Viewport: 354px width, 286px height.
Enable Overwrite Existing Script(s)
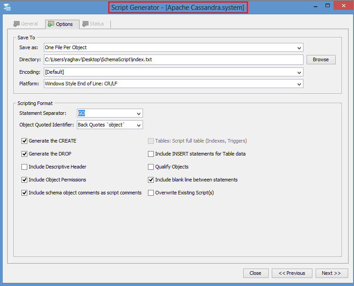151,193
